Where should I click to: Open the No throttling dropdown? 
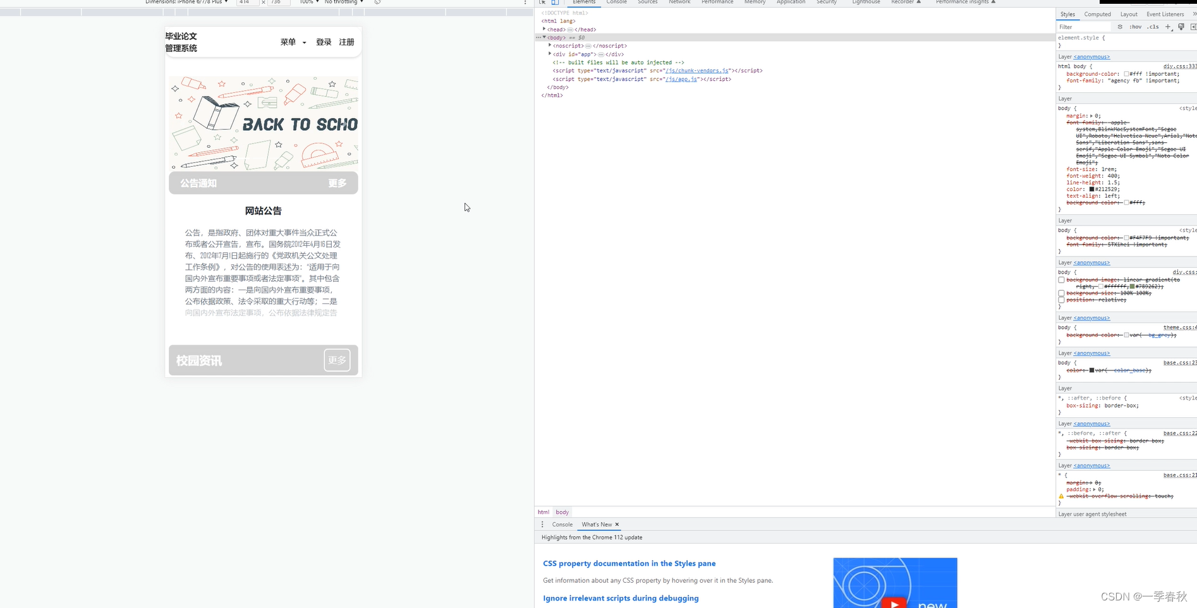(x=344, y=3)
